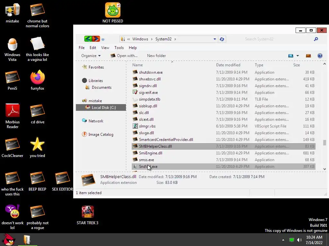Click the change view icon
Image resolution: width=329 pixels, height=246 pixels.
[x=290, y=56]
